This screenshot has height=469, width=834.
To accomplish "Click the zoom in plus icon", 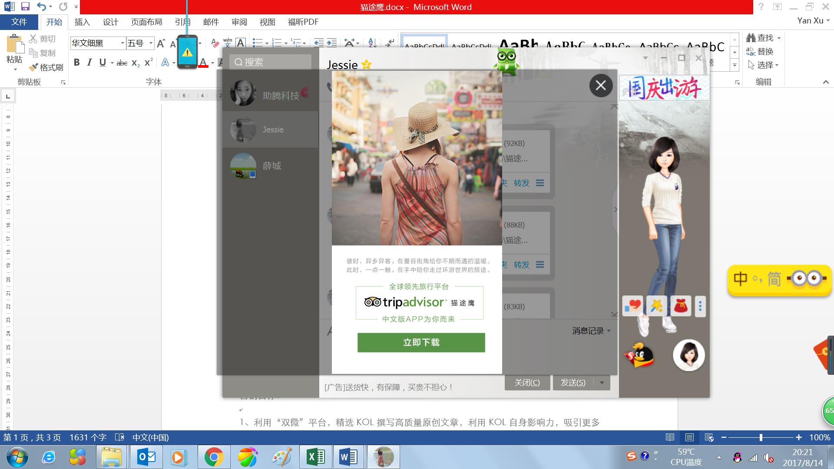I will (x=798, y=437).
